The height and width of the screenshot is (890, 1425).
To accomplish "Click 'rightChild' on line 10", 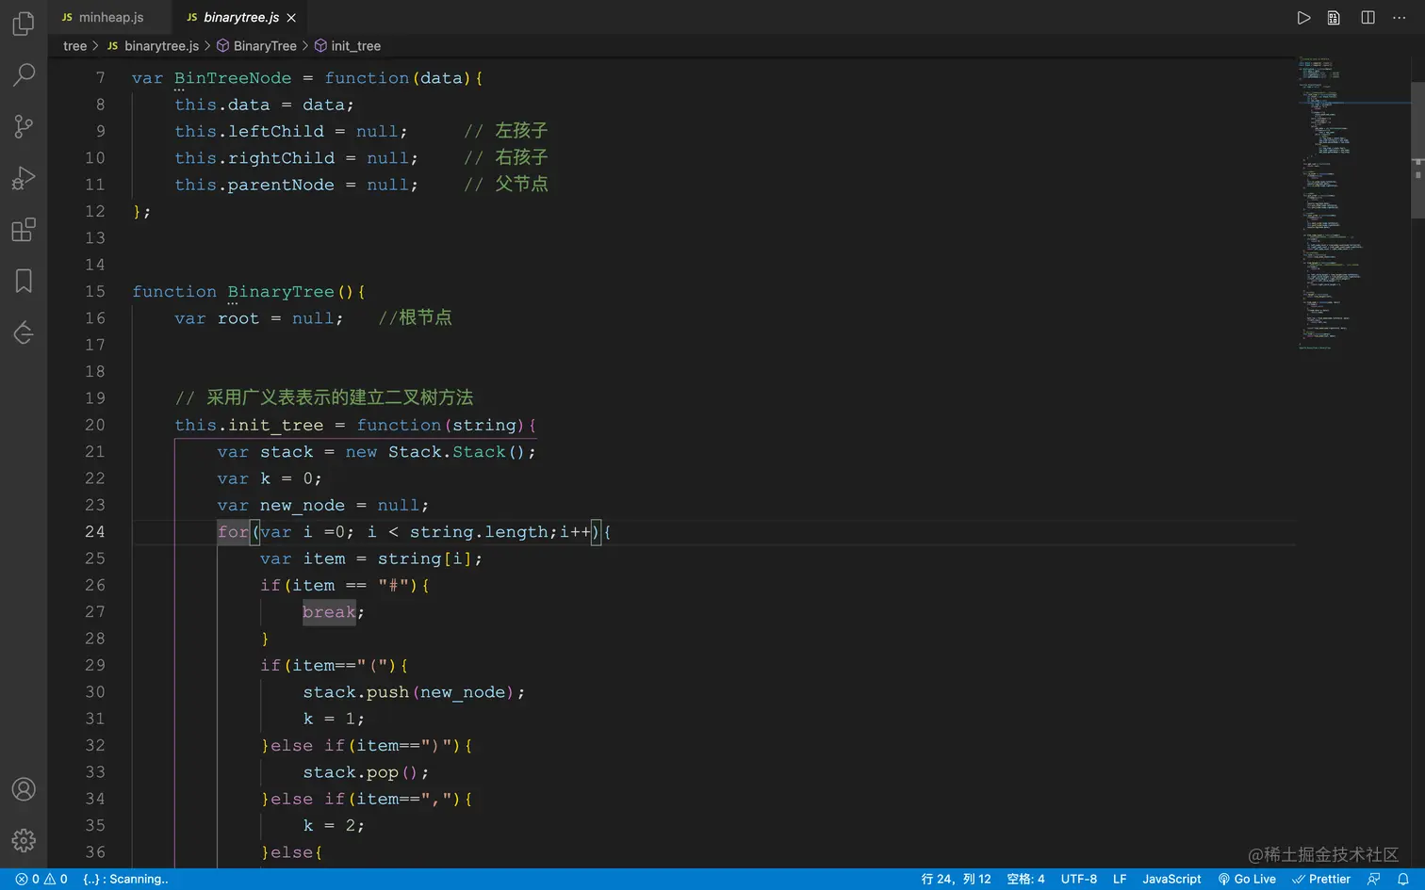I will [281, 158].
